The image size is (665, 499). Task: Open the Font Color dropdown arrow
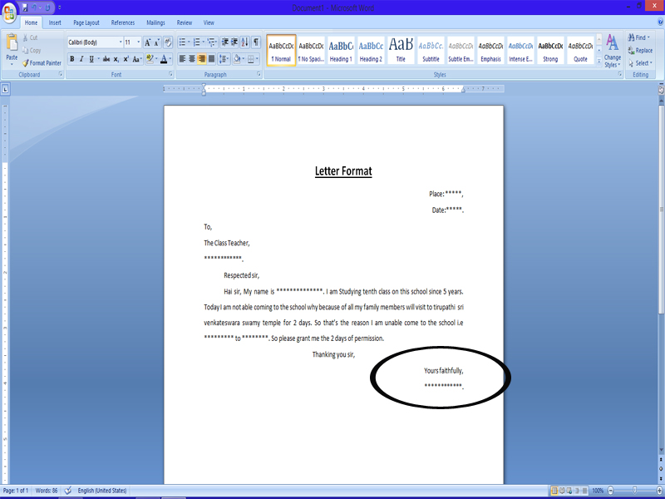coord(170,58)
